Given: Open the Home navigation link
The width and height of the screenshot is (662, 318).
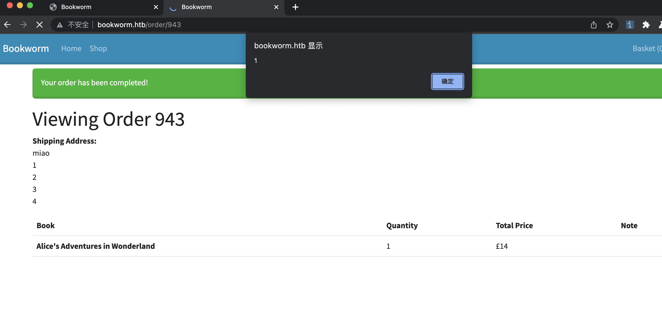Looking at the screenshot, I should coord(71,49).
